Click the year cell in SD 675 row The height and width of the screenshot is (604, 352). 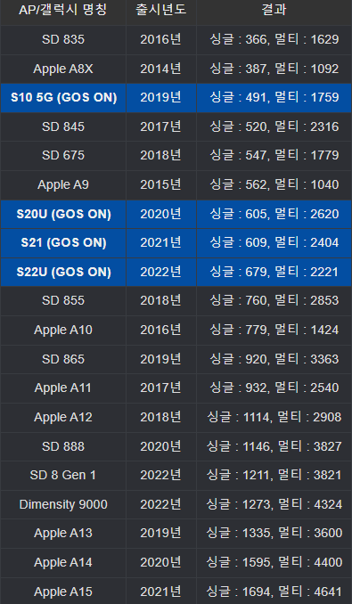pyautogui.click(x=161, y=156)
